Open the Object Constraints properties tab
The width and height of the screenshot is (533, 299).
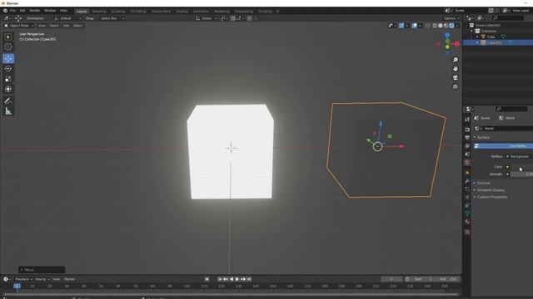tap(467, 205)
